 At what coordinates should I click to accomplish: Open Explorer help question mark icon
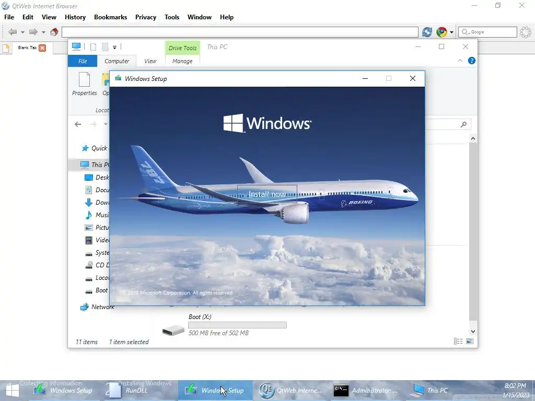tap(472, 61)
